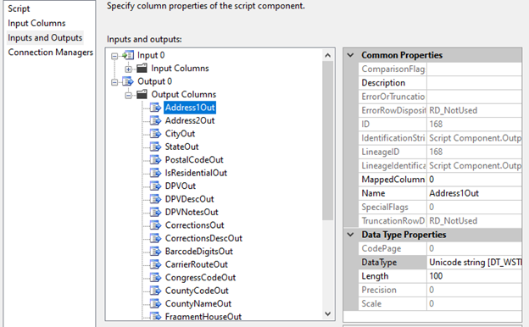The width and height of the screenshot is (529, 327).
Task: Click the Output Columns folder icon
Action: (142, 94)
